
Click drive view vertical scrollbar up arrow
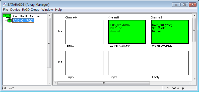194,16
